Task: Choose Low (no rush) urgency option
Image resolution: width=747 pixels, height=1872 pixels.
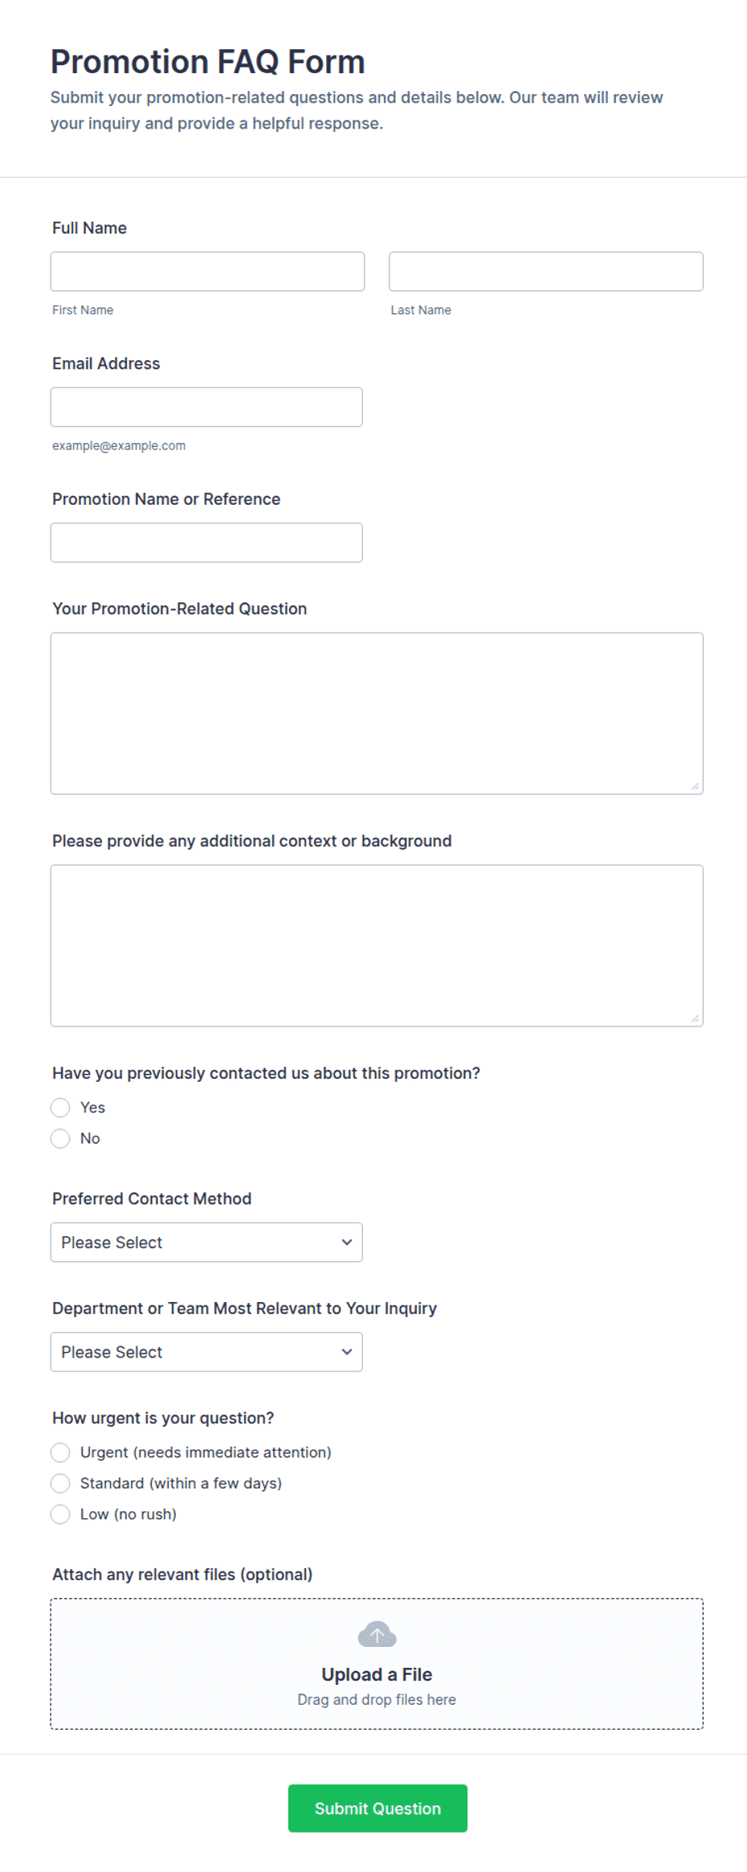Action: pos(60,1514)
